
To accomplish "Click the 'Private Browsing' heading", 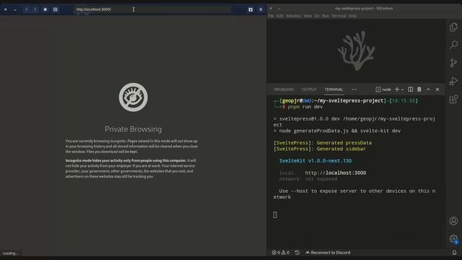I will pyautogui.click(x=133, y=129).
